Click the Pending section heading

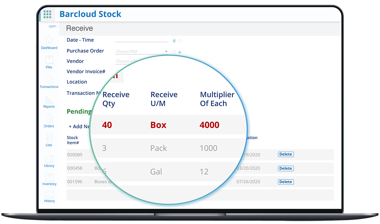pyautogui.click(x=79, y=112)
